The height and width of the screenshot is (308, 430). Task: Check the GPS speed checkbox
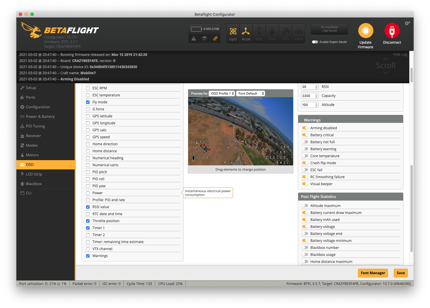(88, 137)
